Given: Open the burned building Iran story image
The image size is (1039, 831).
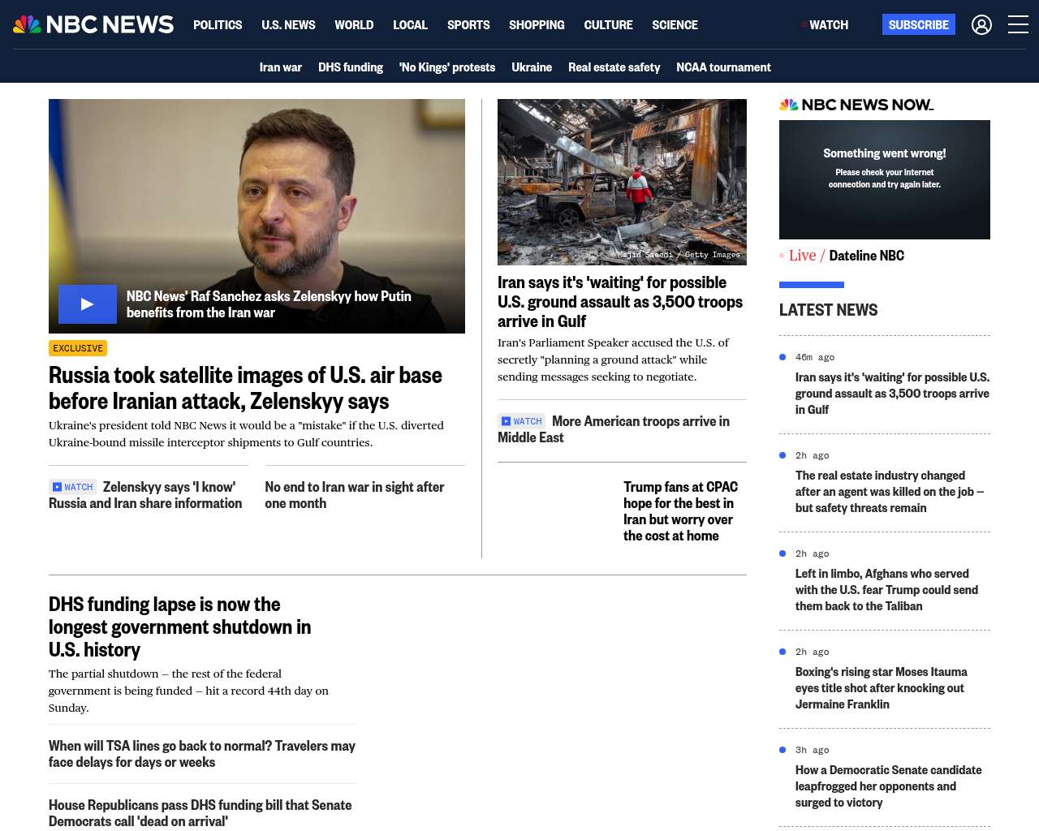Looking at the screenshot, I should click(x=622, y=182).
